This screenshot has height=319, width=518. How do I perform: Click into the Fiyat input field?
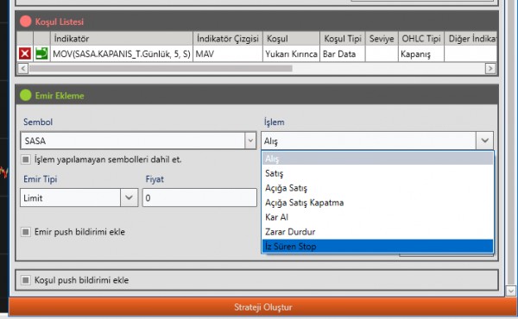coord(199,197)
